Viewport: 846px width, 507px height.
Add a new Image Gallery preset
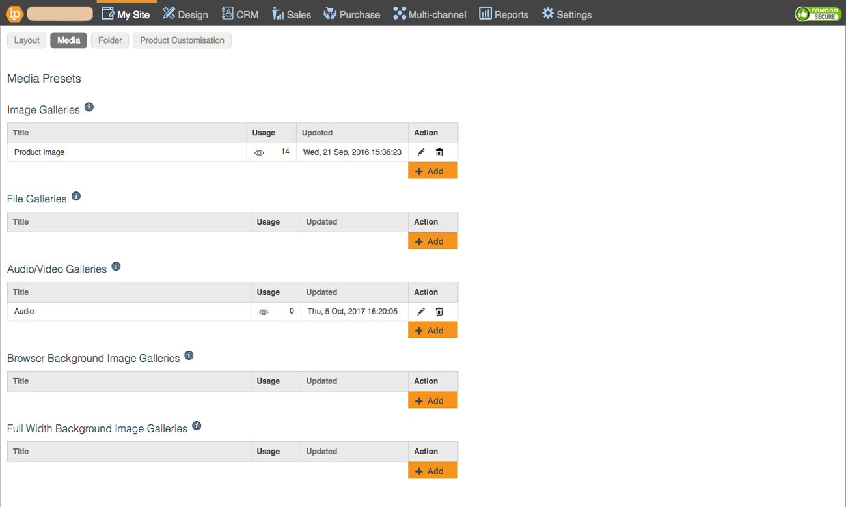point(433,171)
